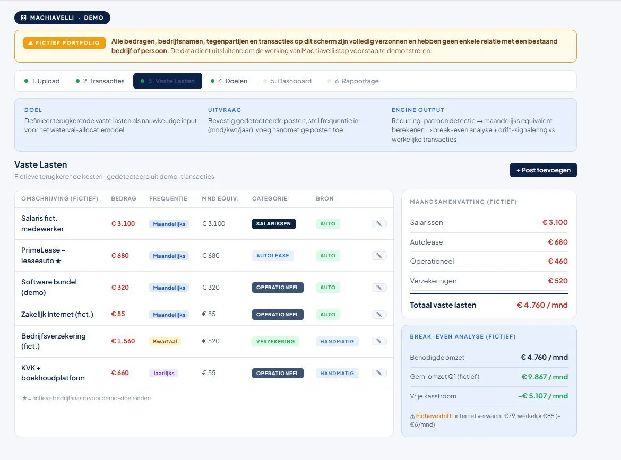Click the + Post toevoegen button
The image size is (621, 460).
pos(544,170)
